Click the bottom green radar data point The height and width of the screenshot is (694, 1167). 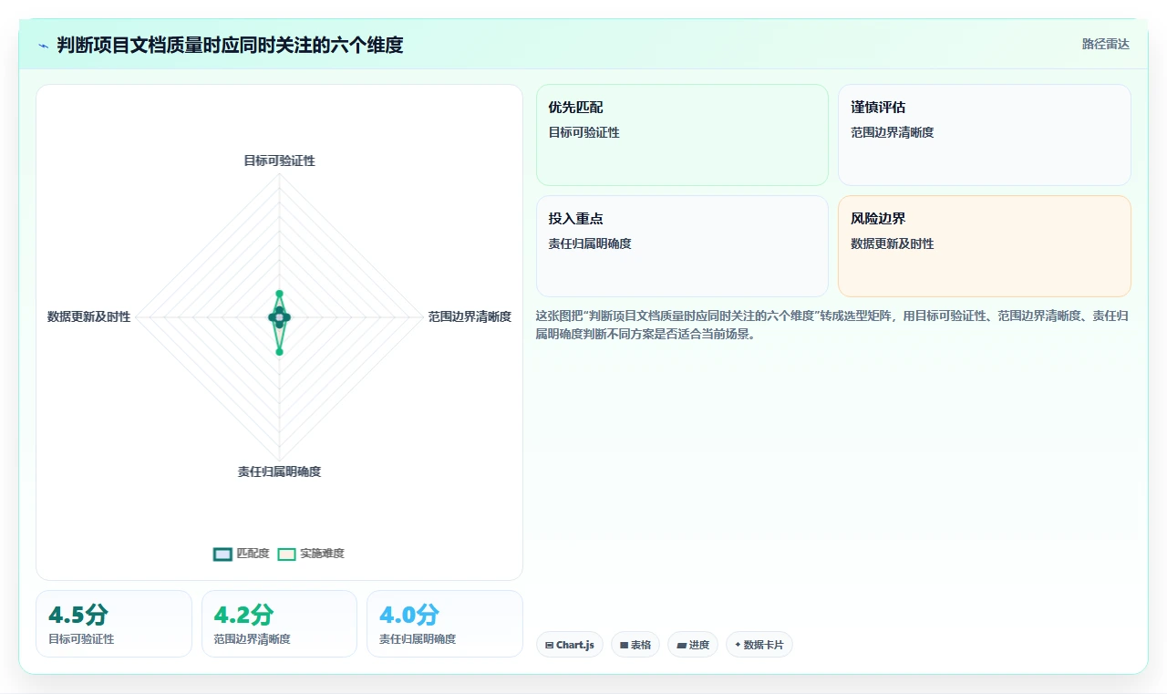pyautogui.click(x=279, y=351)
